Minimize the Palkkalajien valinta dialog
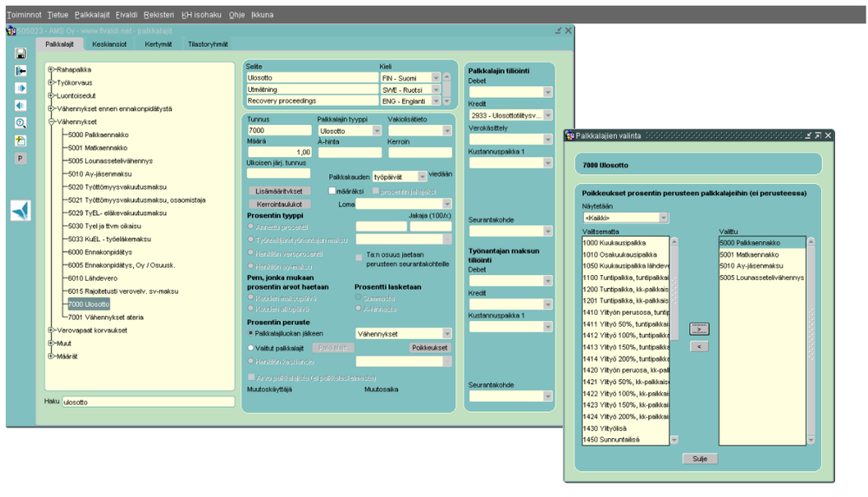The width and height of the screenshot is (868, 497). [x=808, y=135]
